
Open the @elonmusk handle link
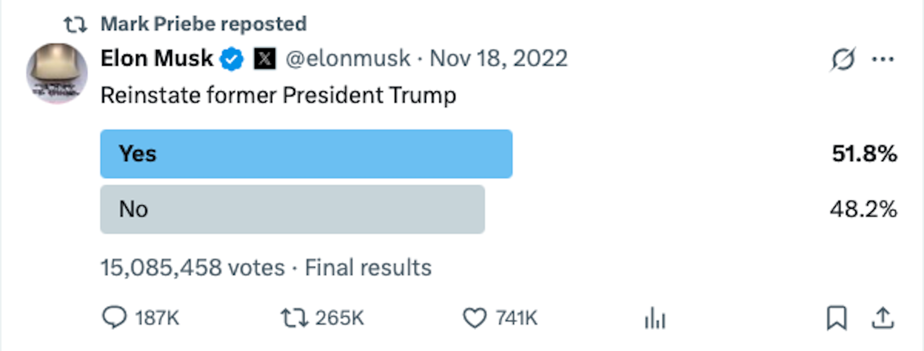click(x=348, y=59)
